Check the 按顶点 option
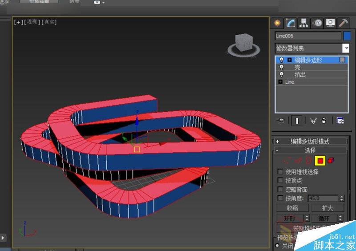 coord(280,180)
